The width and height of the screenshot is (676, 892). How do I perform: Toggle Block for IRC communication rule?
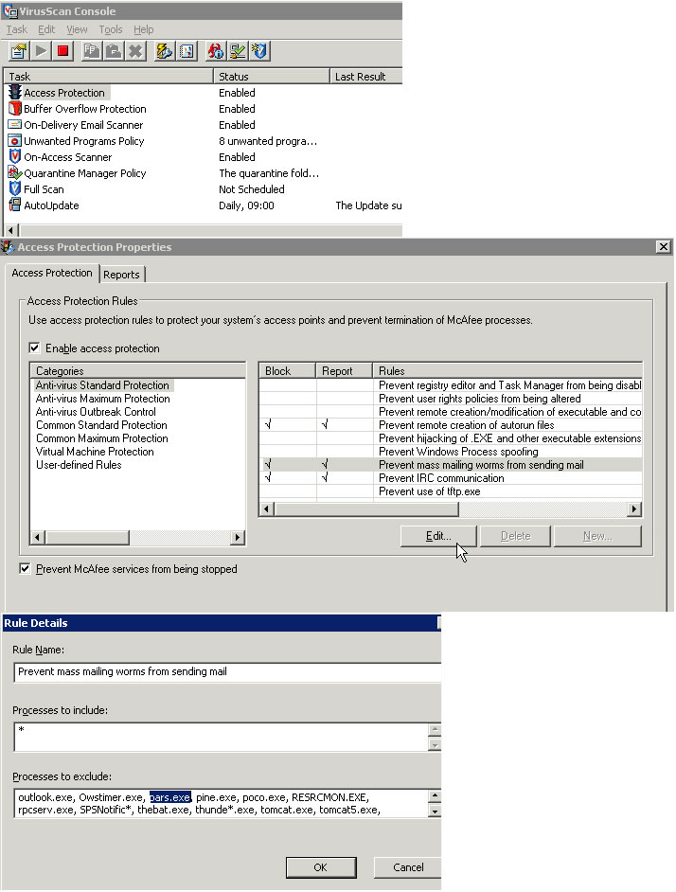click(x=268, y=478)
